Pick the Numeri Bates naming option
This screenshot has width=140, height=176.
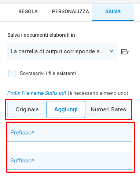[108, 109]
